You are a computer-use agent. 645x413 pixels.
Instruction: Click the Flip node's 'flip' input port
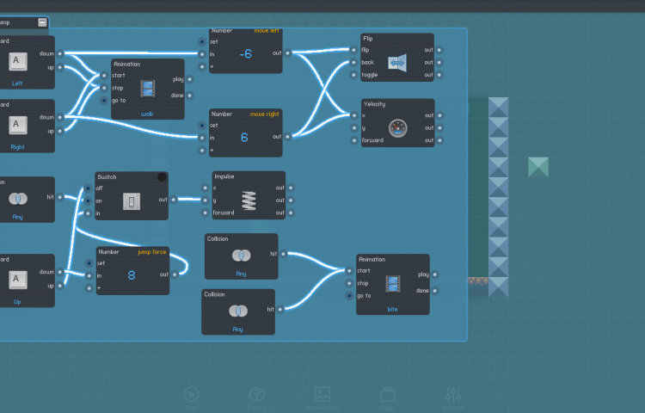(353, 50)
